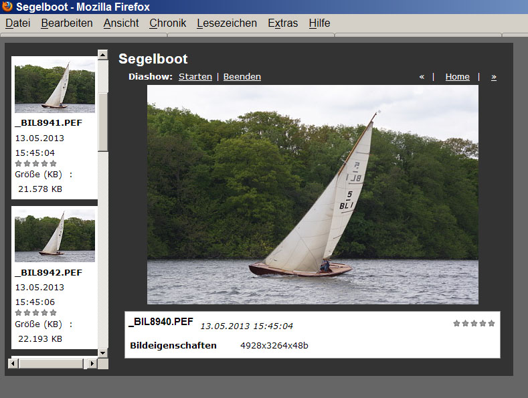Go to next image with » arrow
This screenshot has height=398, width=528.
pos(494,77)
